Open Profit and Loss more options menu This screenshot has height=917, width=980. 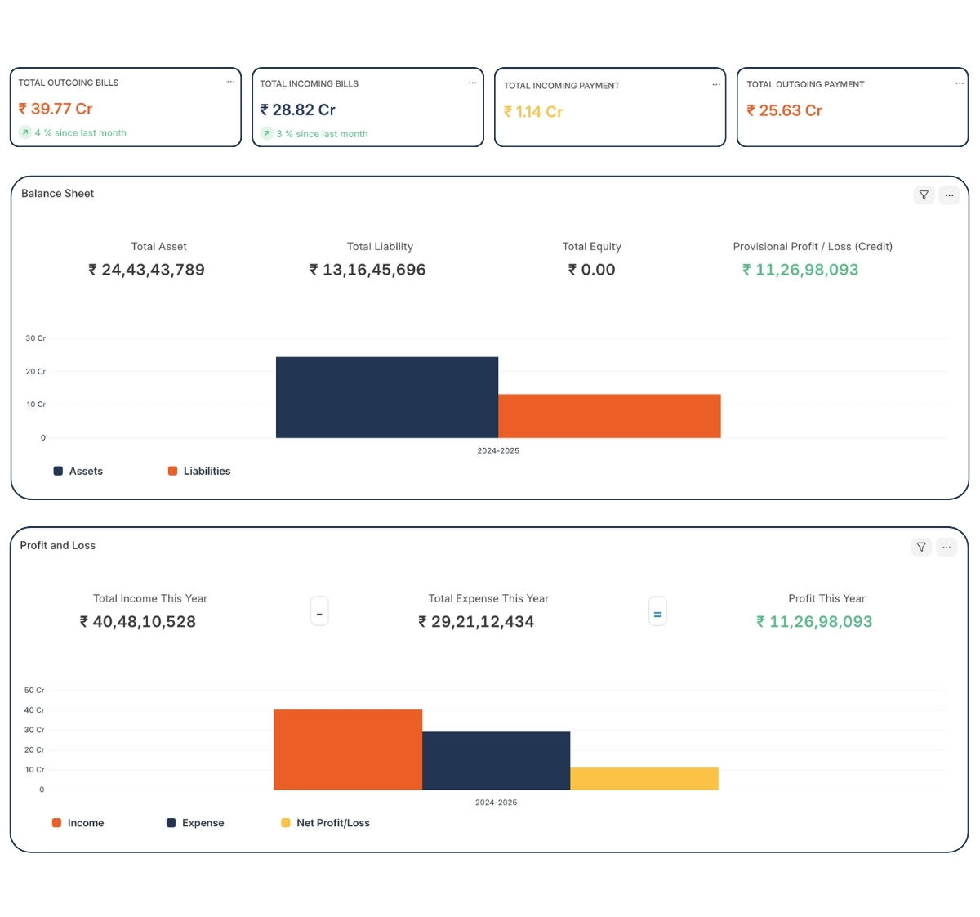click(947, 548)
